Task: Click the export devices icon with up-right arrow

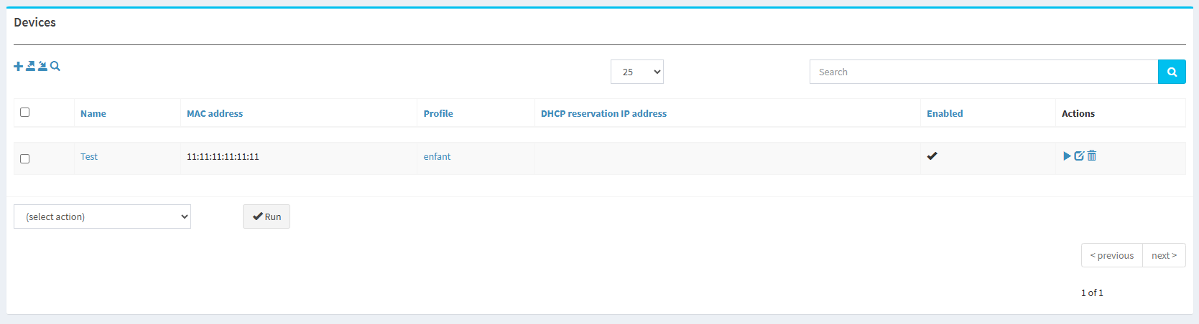Action: coord(31,66)
